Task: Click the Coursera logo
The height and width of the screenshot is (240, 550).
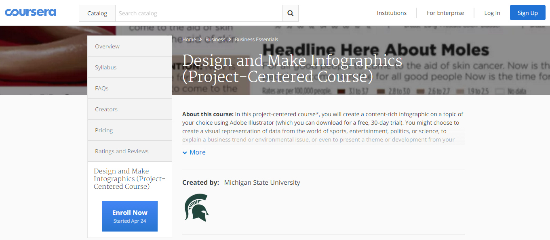Action: coord(30,13)
